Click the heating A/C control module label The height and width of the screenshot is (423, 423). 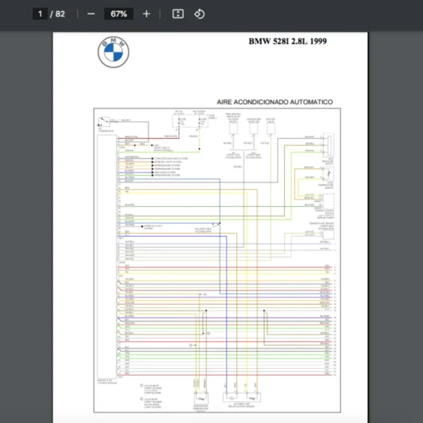[x=107, y=381]
